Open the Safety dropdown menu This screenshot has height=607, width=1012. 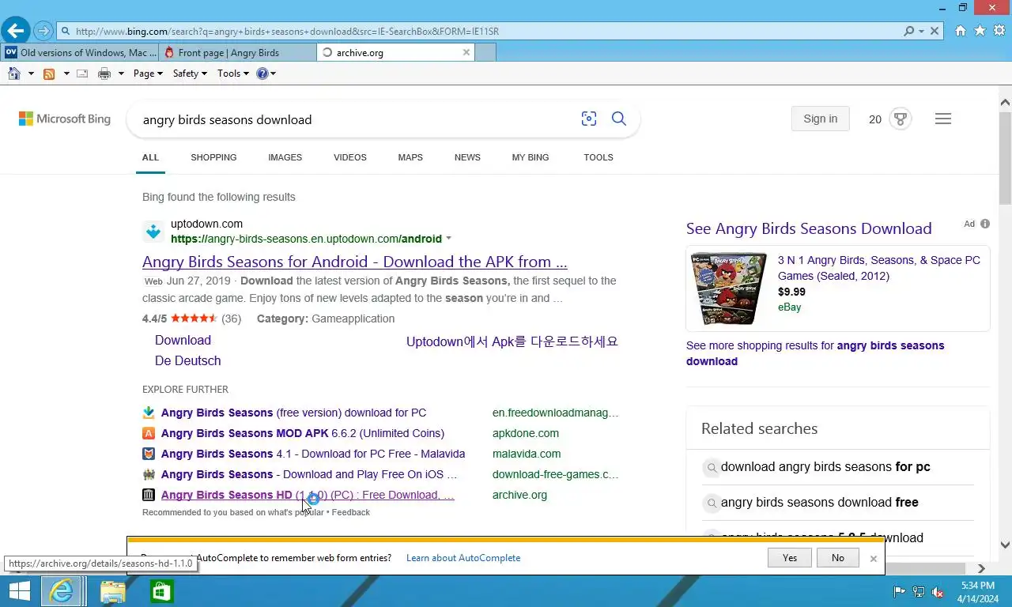click(190, 74)
